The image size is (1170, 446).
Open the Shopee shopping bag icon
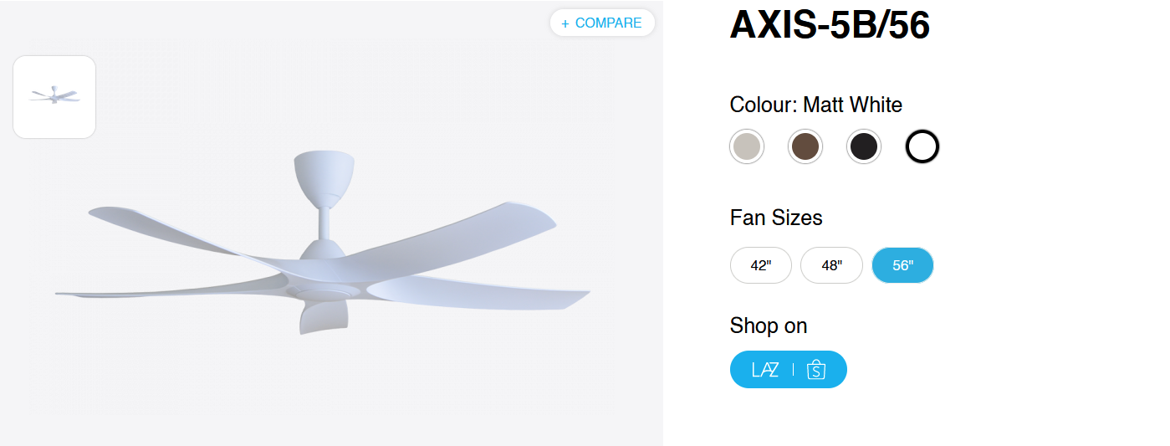[x=816, y=370]
